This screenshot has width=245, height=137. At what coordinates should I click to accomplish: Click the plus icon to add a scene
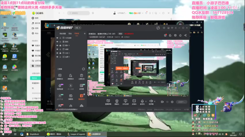tap(85, 33)
